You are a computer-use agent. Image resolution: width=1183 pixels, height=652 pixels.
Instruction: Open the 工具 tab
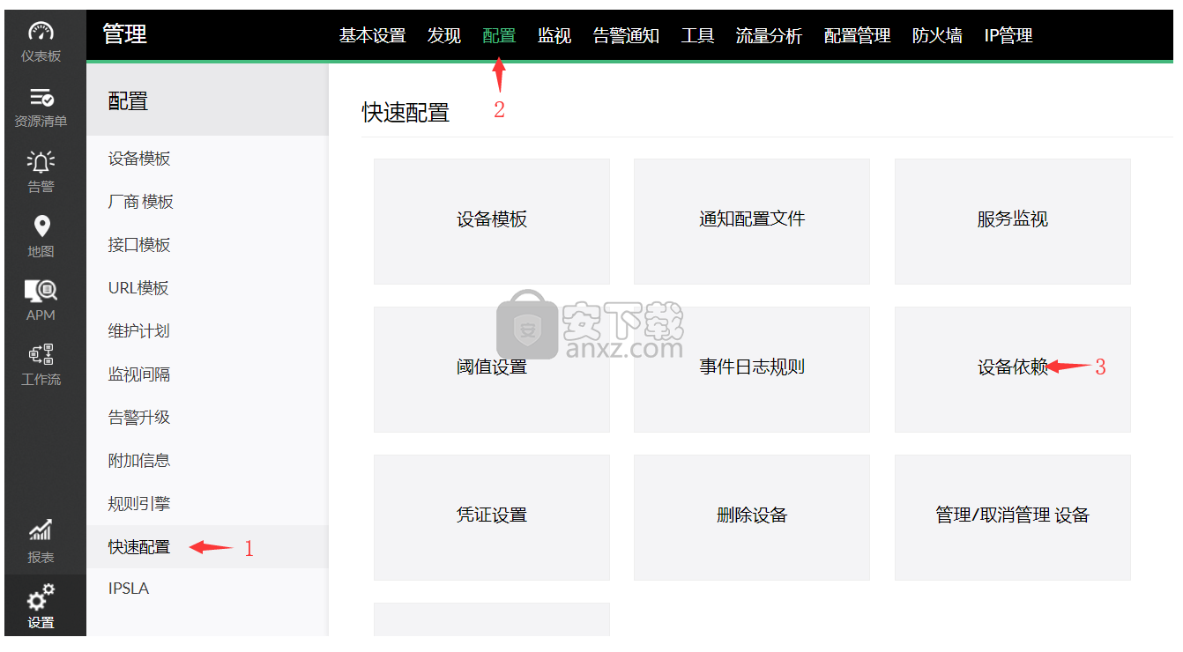697,36
